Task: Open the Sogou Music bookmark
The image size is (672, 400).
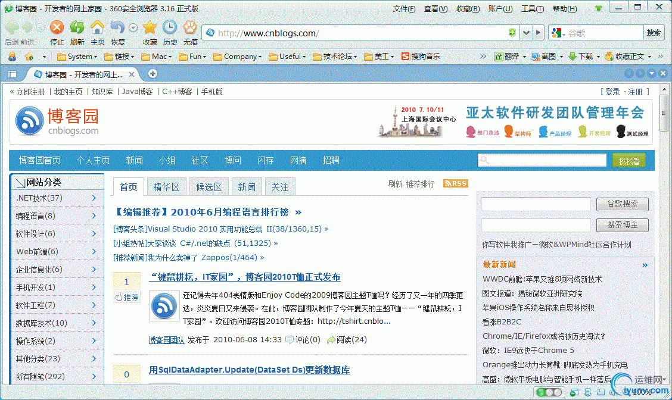Action: [421, 56]
